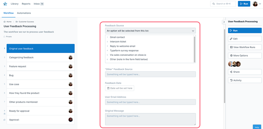The image size is (263, 129).
Task: Select the Feature request task
Action: (41, 66)
